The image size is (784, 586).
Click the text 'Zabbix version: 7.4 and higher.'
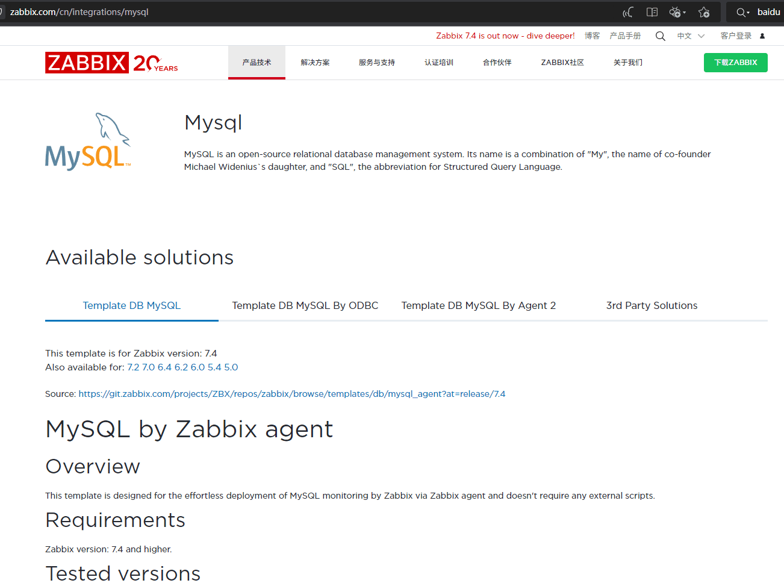pyautogui.click(x=108, y=549)
